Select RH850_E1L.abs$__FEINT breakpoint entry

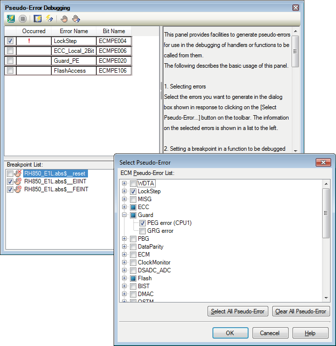[x=56, y=189]
